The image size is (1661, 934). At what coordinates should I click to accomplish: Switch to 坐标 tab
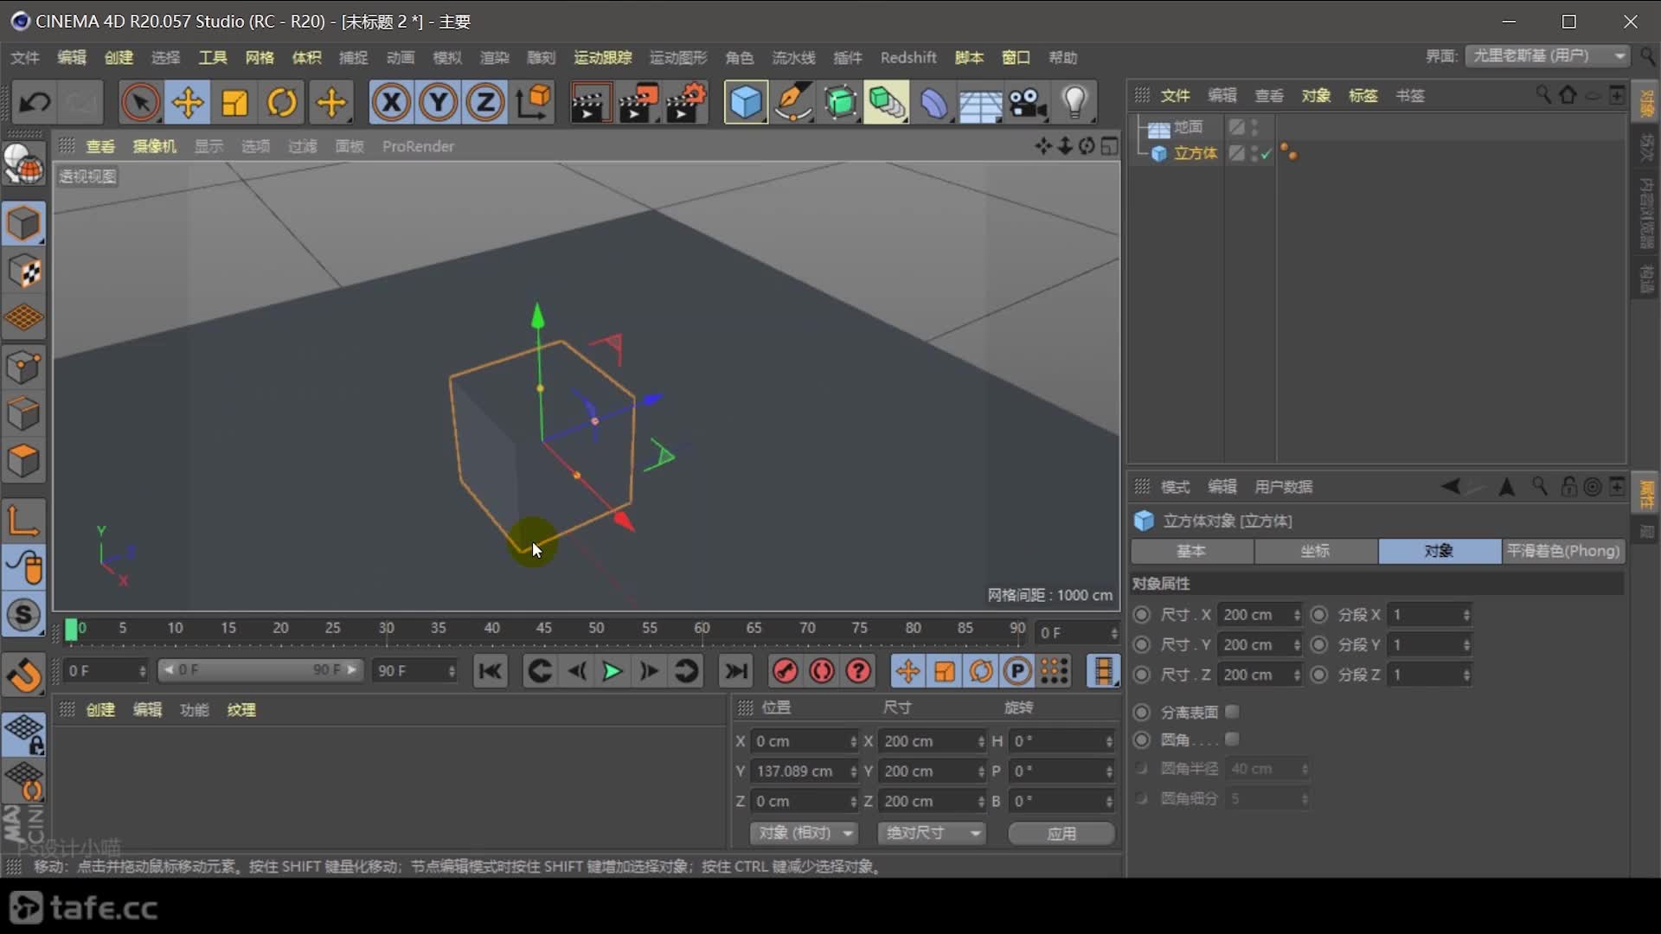coord(1315,551)
